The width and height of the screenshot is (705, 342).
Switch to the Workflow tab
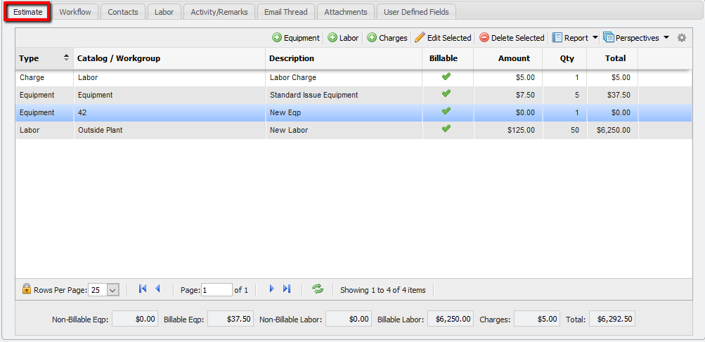75,12
